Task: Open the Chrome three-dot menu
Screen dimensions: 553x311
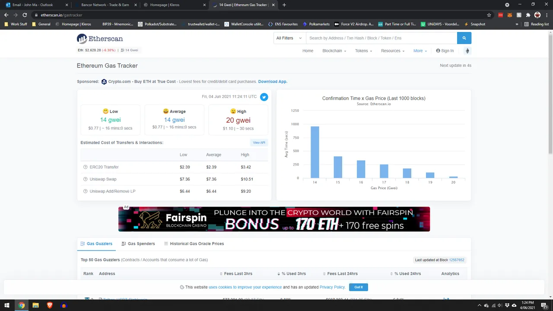Action: point(547,15)
